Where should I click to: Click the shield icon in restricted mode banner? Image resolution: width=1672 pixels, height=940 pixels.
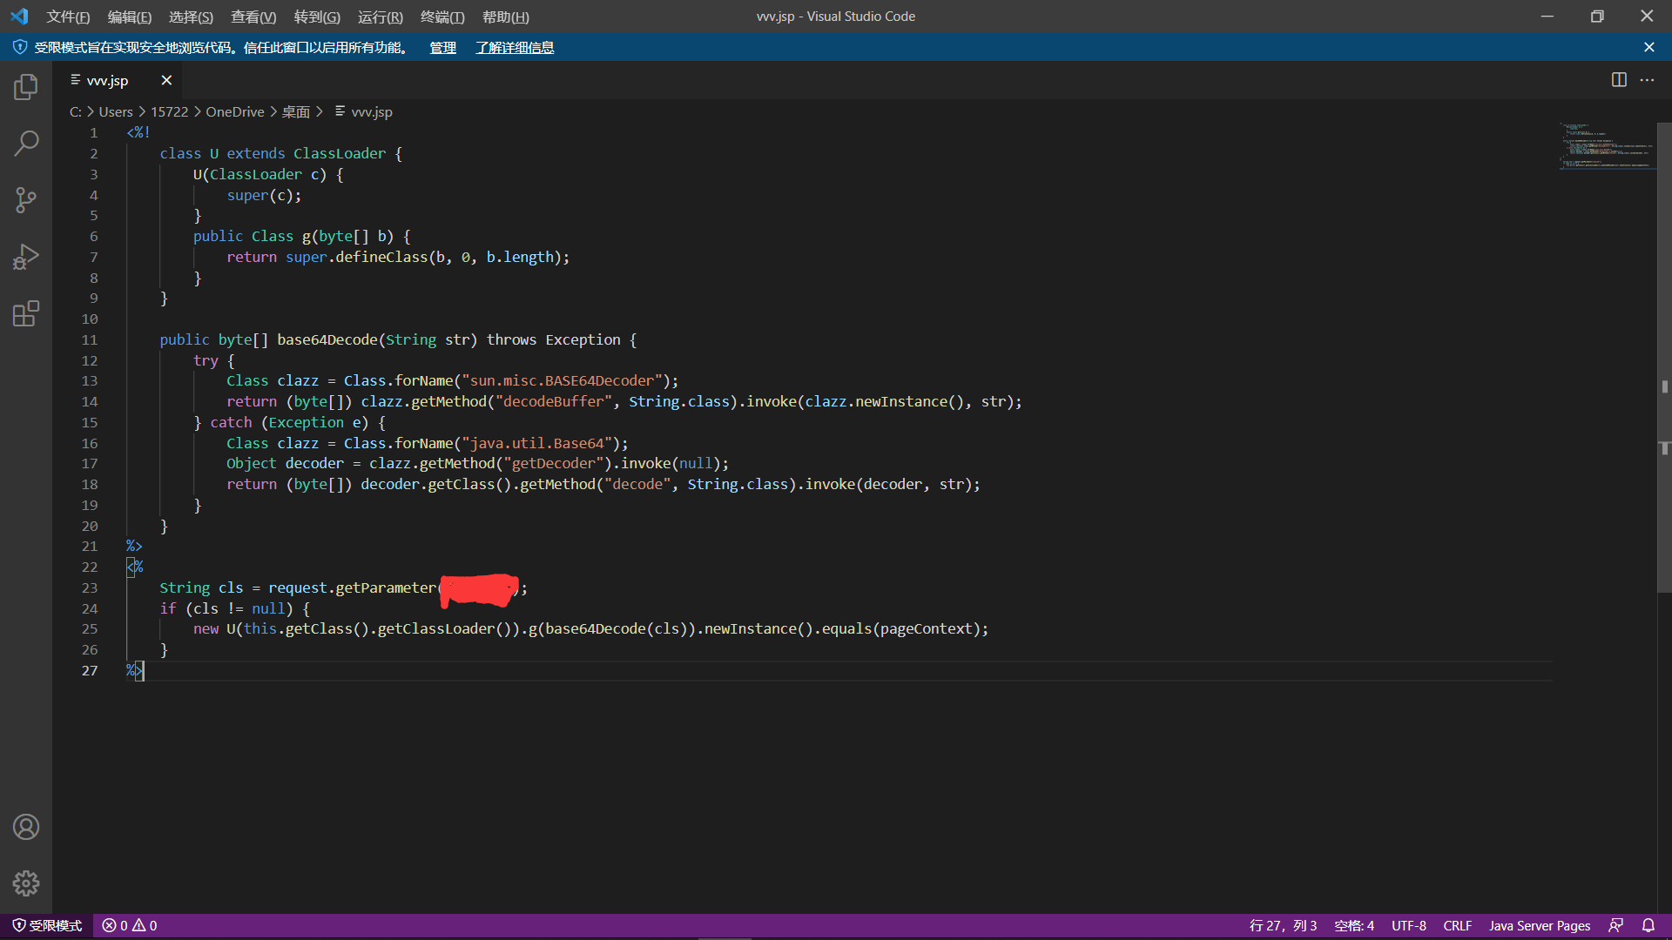pyautogui.click(x=20, y=47)
